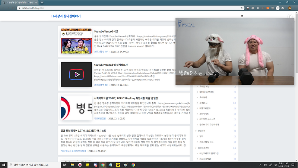Screen dimensions: 298x168
Task: Click the orange extension icon in Chrome toolbar
Action: pos(267,8)
